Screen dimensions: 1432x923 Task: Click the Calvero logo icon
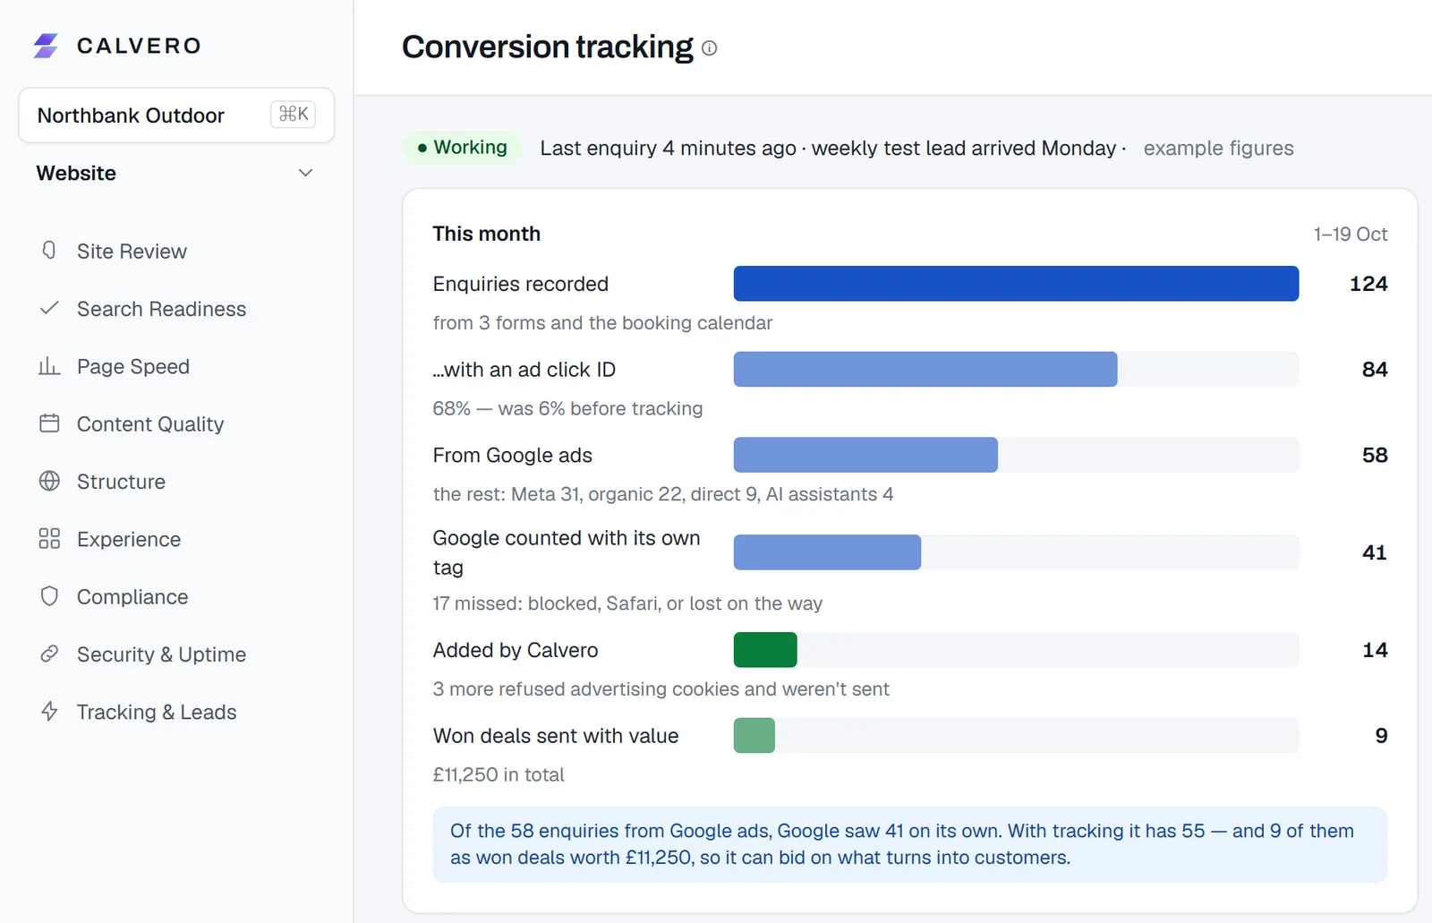(x=46, y=46)
